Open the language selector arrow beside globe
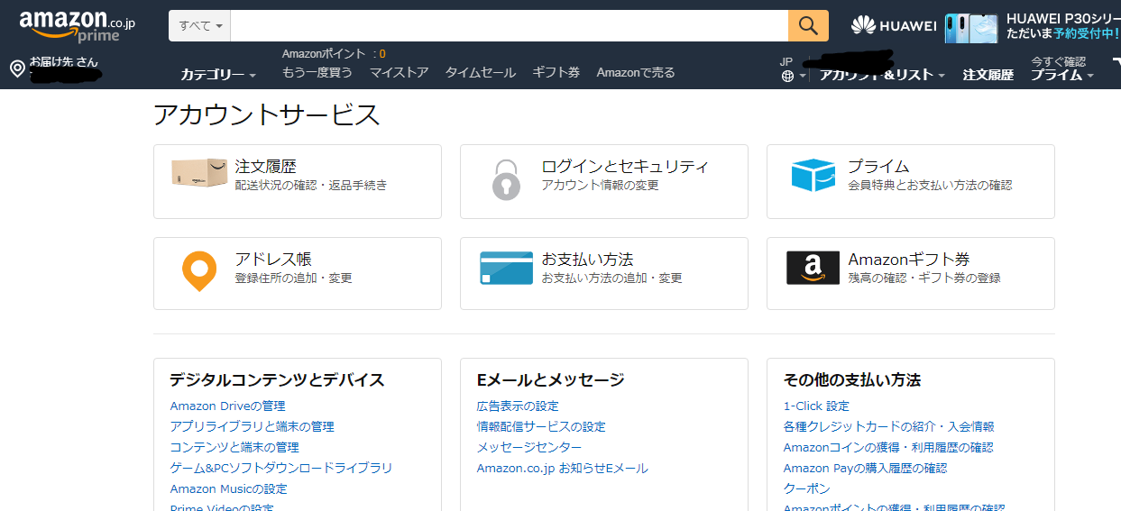 [803, 77]
